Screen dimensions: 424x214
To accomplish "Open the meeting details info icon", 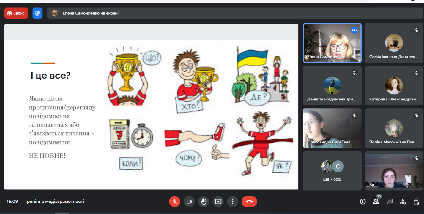I will tap(362, 202).
